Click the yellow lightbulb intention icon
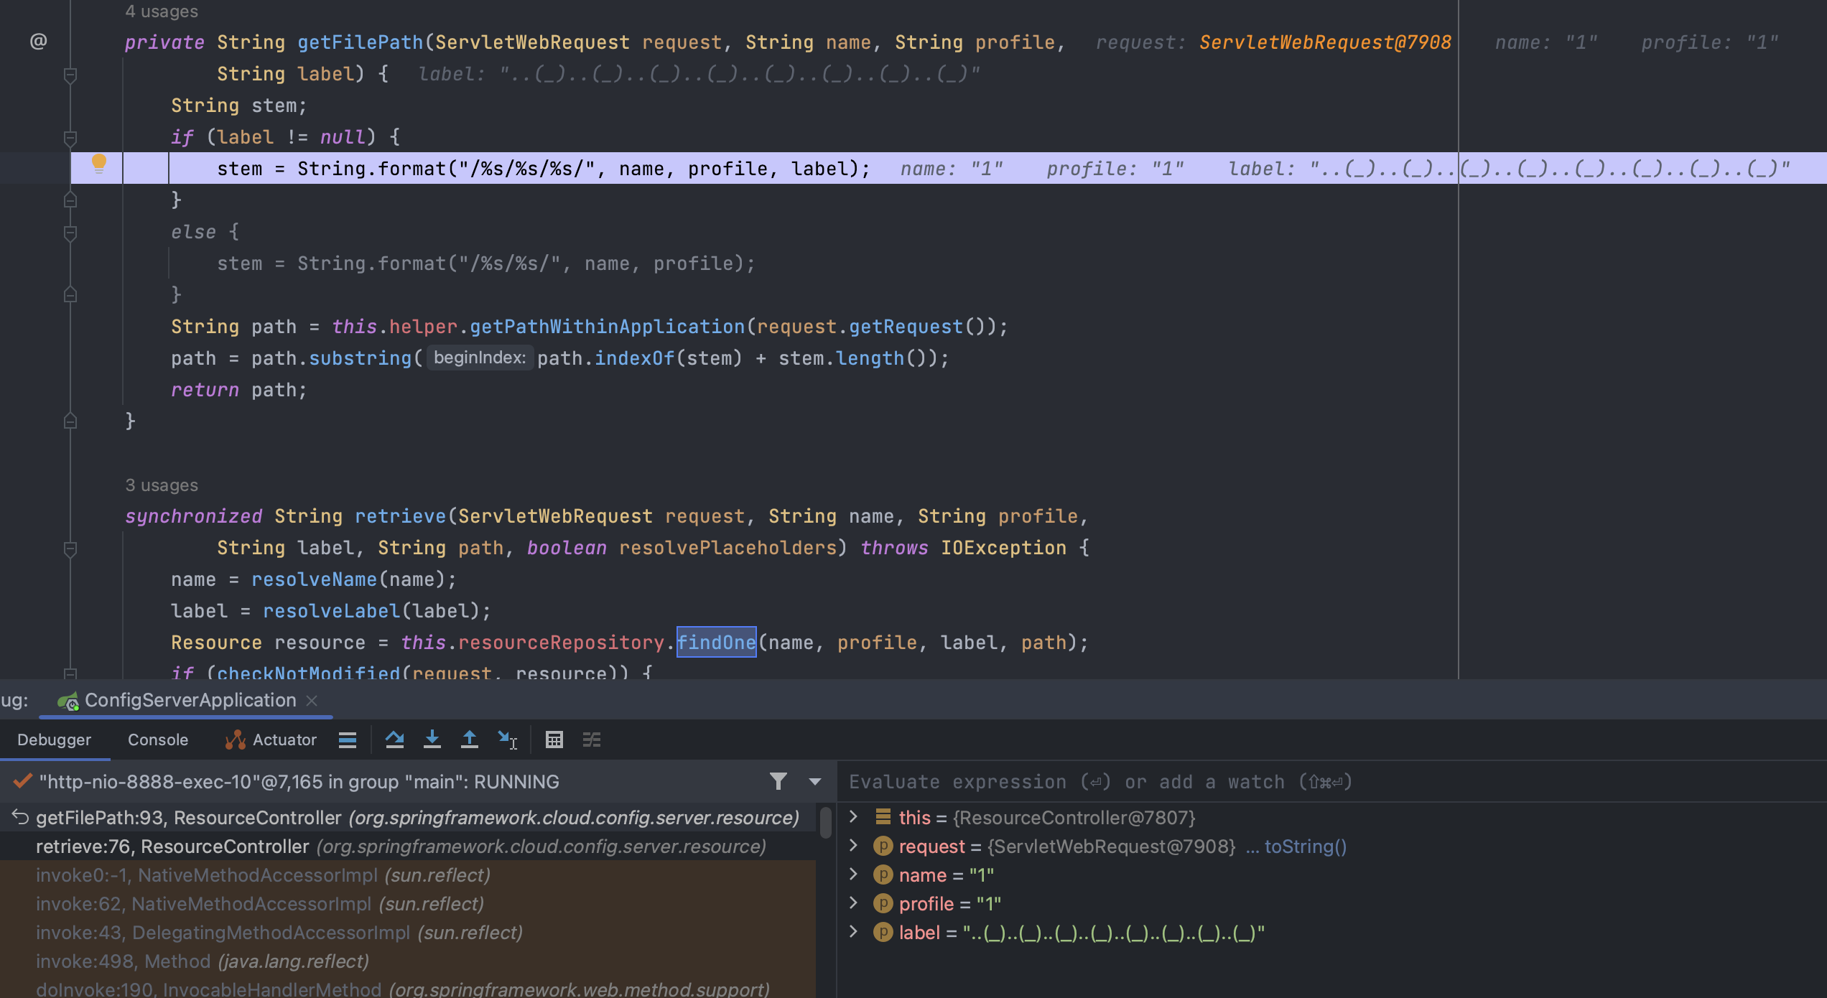This screenshot has height=998, width=1827. 99,164
